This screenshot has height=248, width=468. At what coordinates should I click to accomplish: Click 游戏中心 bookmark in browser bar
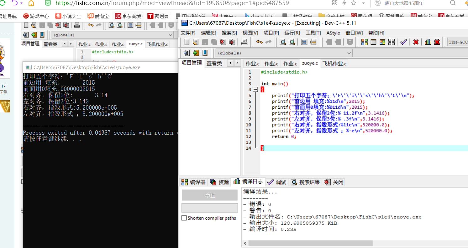(x=36, y=16)
